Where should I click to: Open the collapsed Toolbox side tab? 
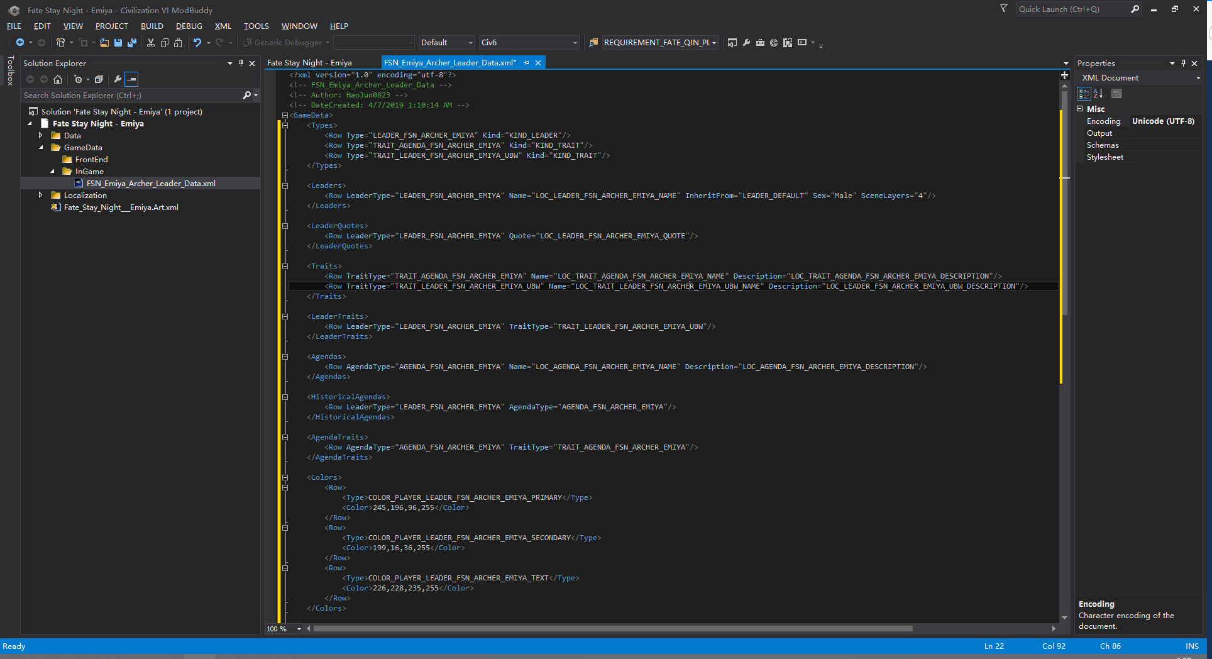[9, 70]
